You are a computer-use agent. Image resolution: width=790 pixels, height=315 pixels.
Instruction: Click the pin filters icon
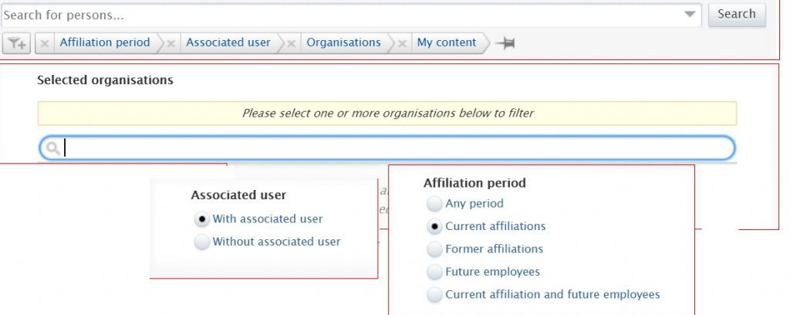pyautogui.click(x=505, y=44)
